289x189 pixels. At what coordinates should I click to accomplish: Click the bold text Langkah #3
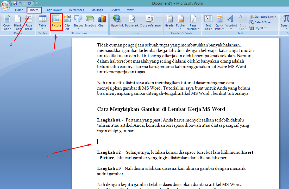click(x=109, y=168)
